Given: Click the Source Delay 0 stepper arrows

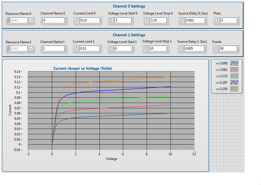Looking at the screenshot, I should 181,20.
